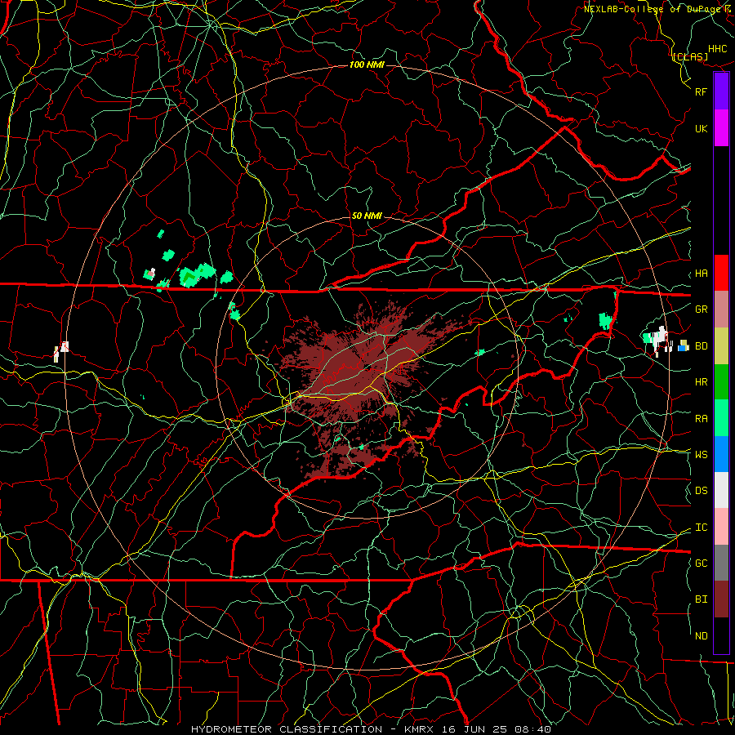Click the [CLAS] units label
735x735 pixels.
690,57
